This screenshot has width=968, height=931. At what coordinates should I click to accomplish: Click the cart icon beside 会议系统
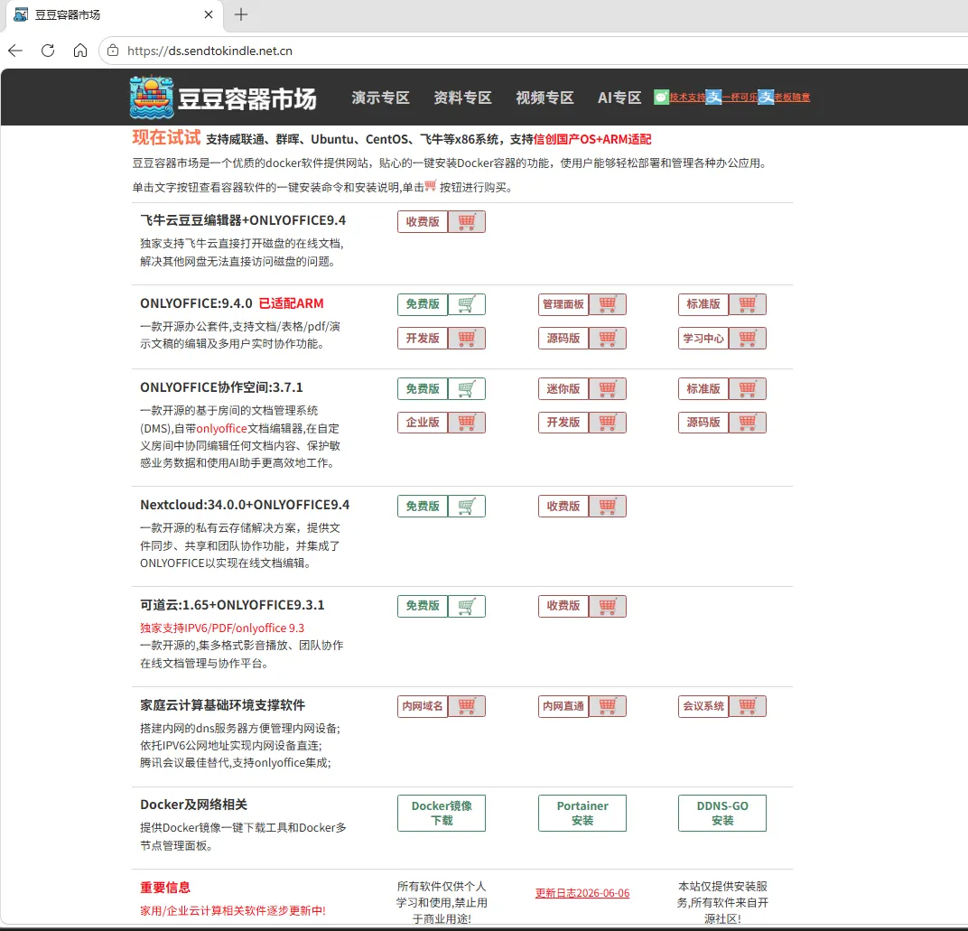(748, 706)
